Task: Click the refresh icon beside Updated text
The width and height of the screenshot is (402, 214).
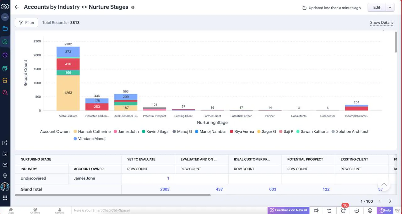Action: 304,8
